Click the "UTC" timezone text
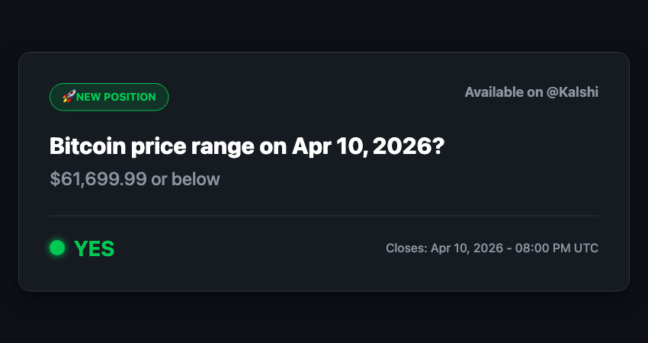The height and width of the screenshot is (343, 648). tap(586, 248)
